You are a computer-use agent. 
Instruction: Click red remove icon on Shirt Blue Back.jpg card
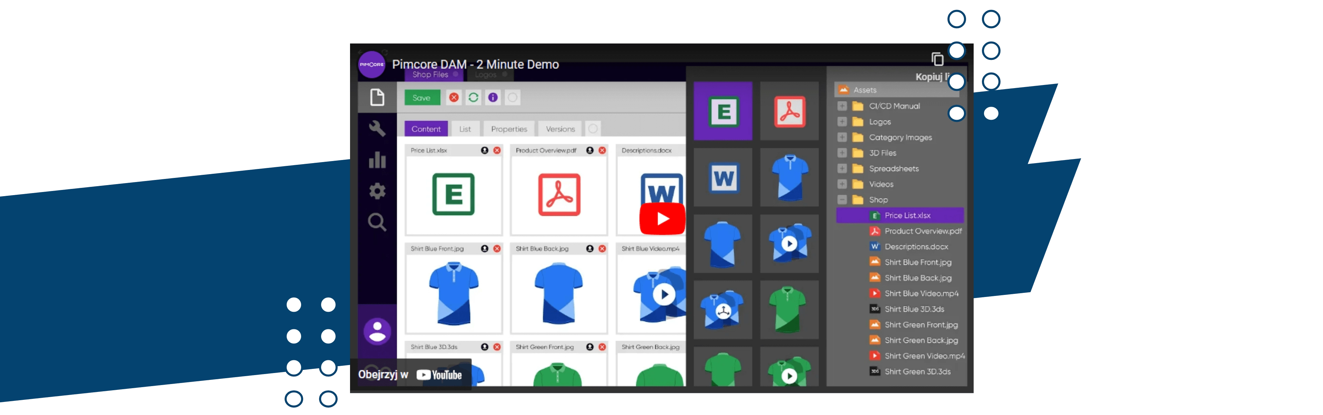coord(603,249)
